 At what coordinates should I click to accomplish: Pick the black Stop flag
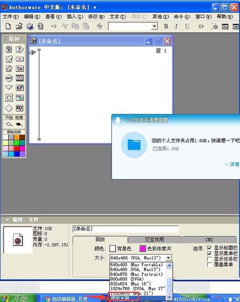coord(19,125)
